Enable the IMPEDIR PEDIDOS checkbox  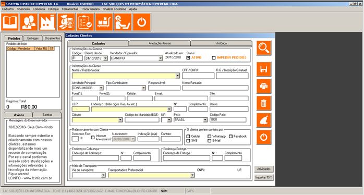coord(214,58)
